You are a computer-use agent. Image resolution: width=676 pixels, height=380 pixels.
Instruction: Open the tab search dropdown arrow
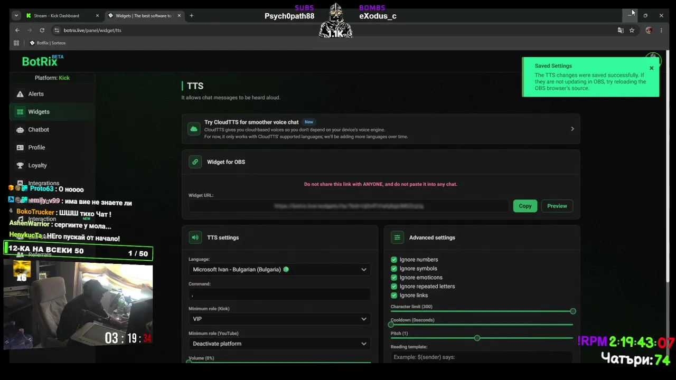(x=16, y=16)
